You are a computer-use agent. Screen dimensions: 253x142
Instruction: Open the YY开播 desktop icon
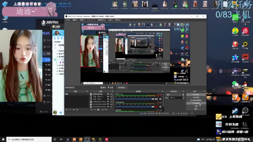tap(245, 45)
